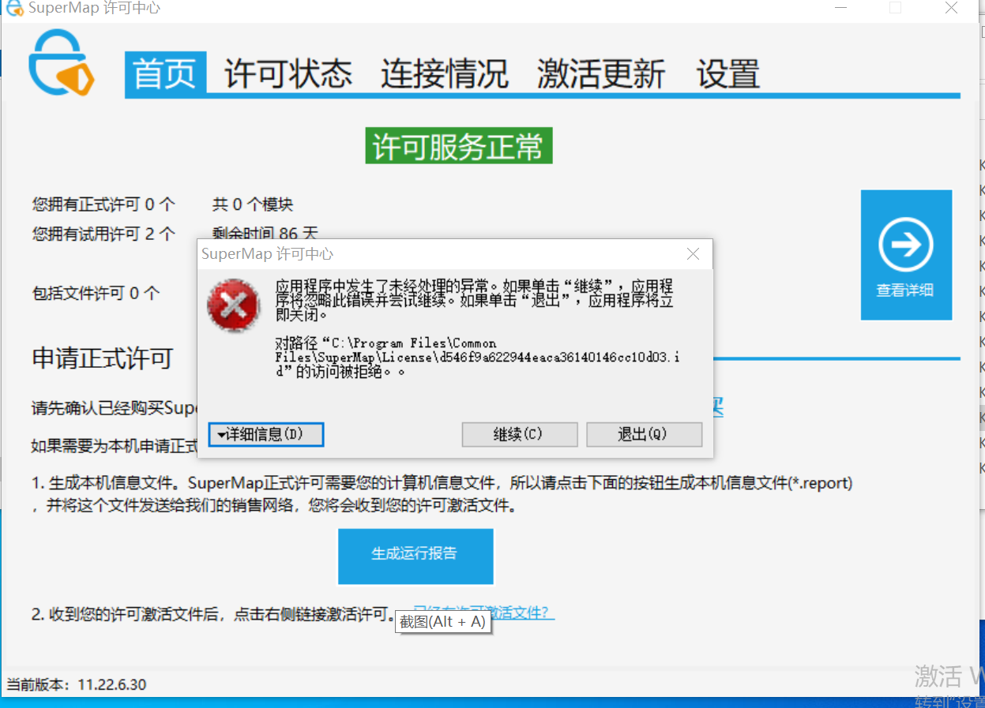Image resolution: width=985 pixels, height=708 pixels.
Task: Click the 退出(Q) button in the error dialog
Action: coord(644,434)
